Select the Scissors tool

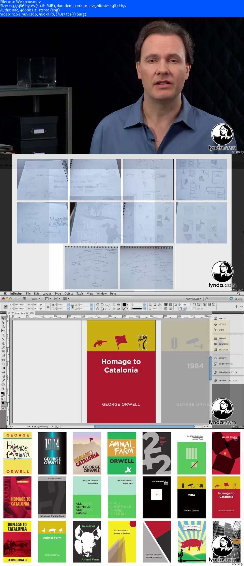coord(3,360)
